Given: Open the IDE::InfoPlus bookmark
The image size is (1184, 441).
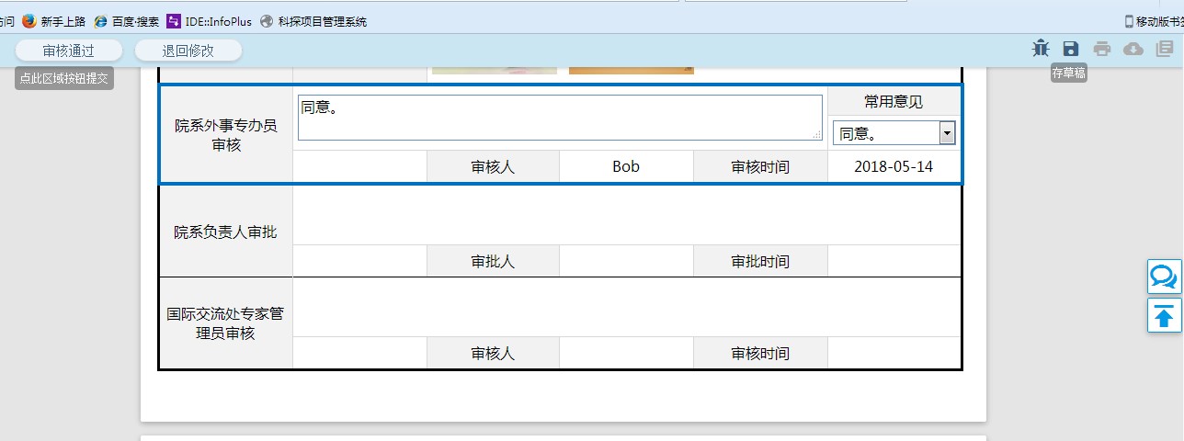Looking at the screenshot, I should tap(209, 21).
